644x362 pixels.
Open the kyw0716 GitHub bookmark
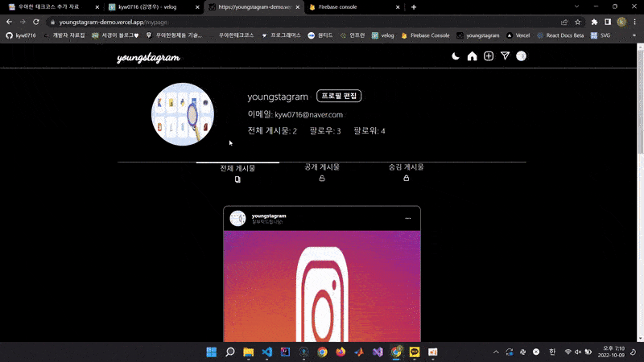(21, 35)
